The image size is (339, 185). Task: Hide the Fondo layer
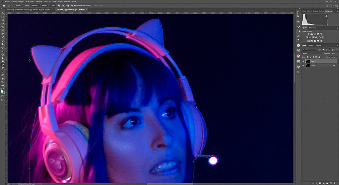click(303, 65)
